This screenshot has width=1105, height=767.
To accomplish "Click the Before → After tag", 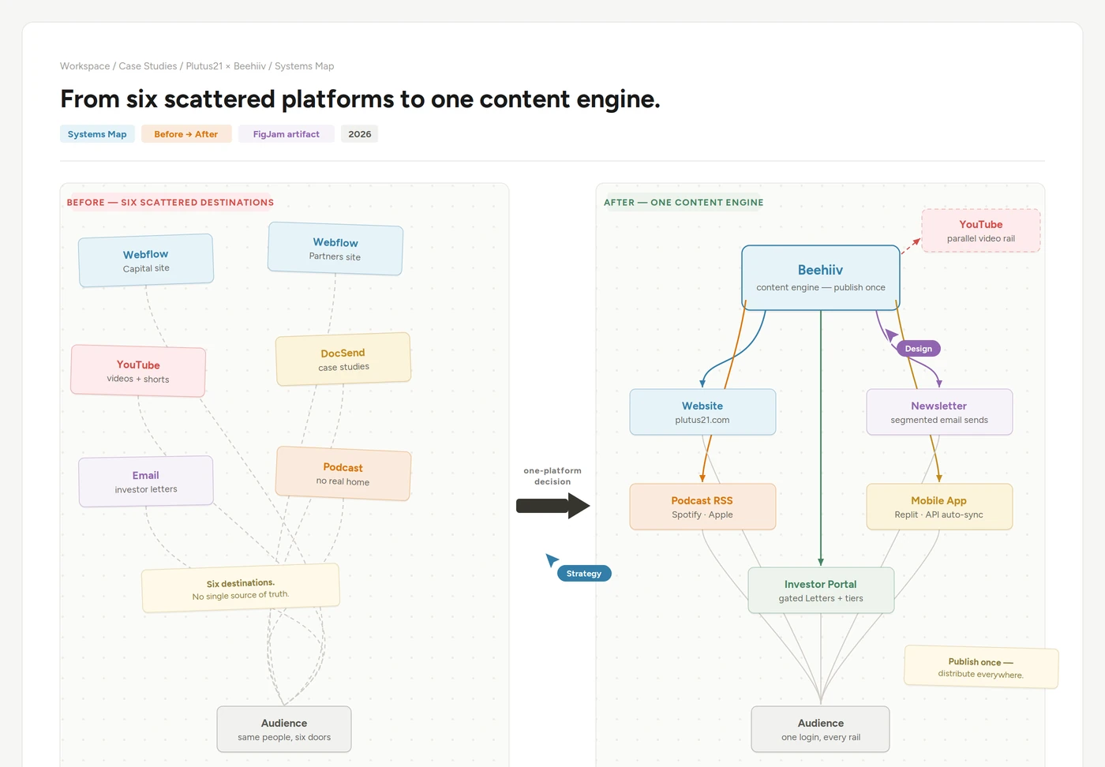I will tap(186, 134).
